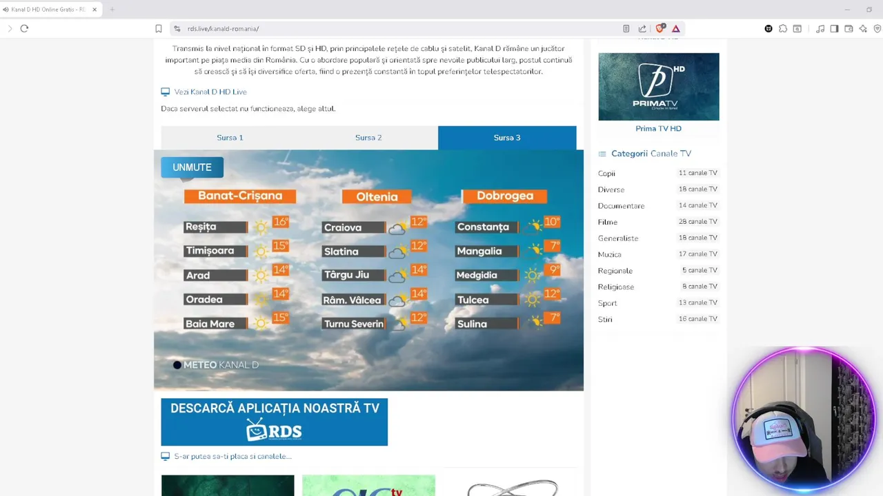Click the Categorii Canale TV heading
The image size is (883, 496).
click(651, 154)
